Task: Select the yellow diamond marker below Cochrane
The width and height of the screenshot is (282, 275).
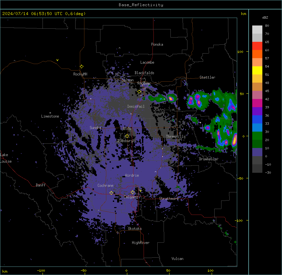Action: 111,193
